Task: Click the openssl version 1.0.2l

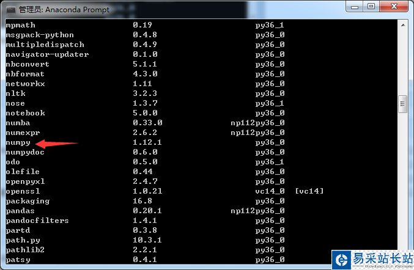Action: click(x=147, y=191)
